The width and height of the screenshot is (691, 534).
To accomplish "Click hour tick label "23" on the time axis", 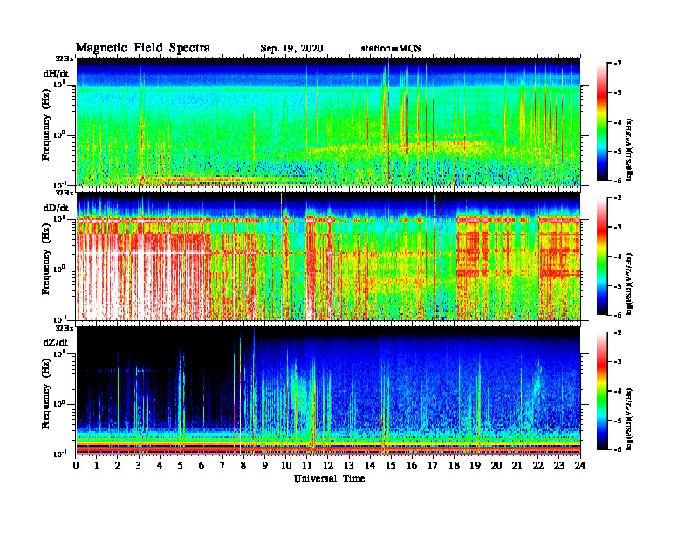I will [x=558, y=466].
